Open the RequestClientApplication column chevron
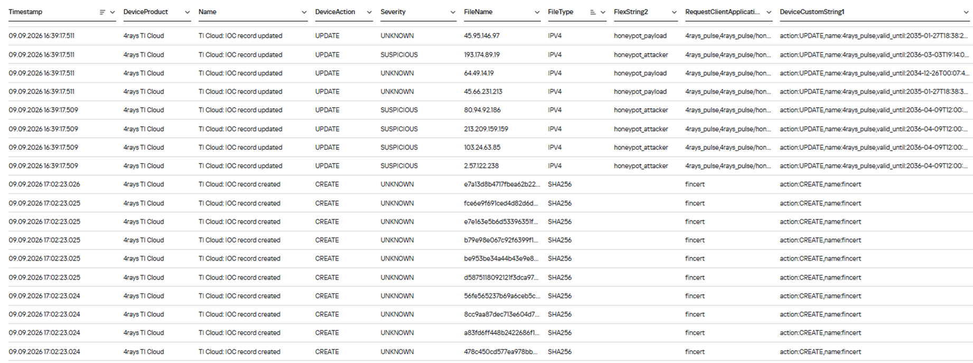Screen dimensions: 973x363 point(769,12)
